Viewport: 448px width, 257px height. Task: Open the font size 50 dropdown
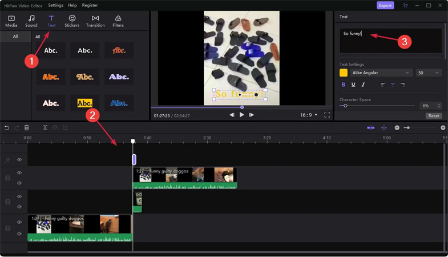tap(429, 73)
